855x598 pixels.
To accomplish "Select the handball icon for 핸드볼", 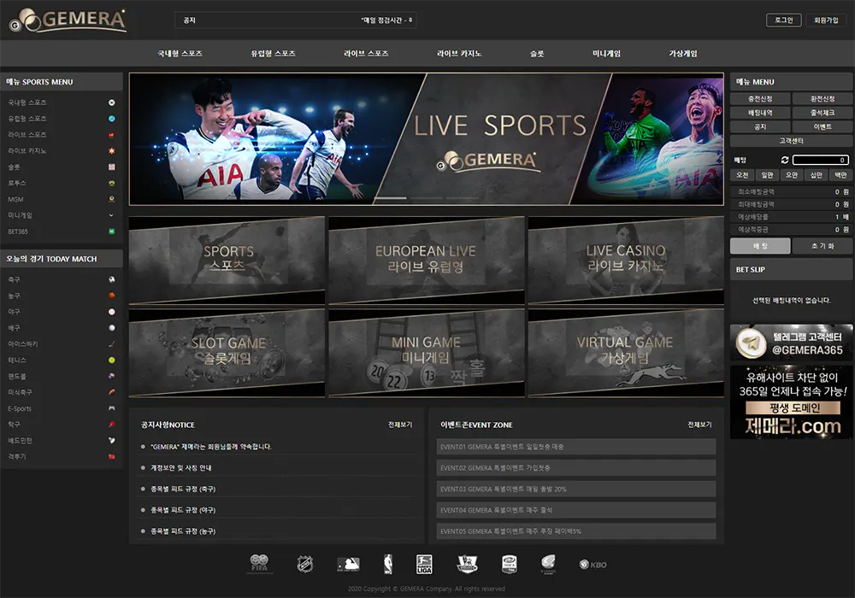I will [112, 376].
